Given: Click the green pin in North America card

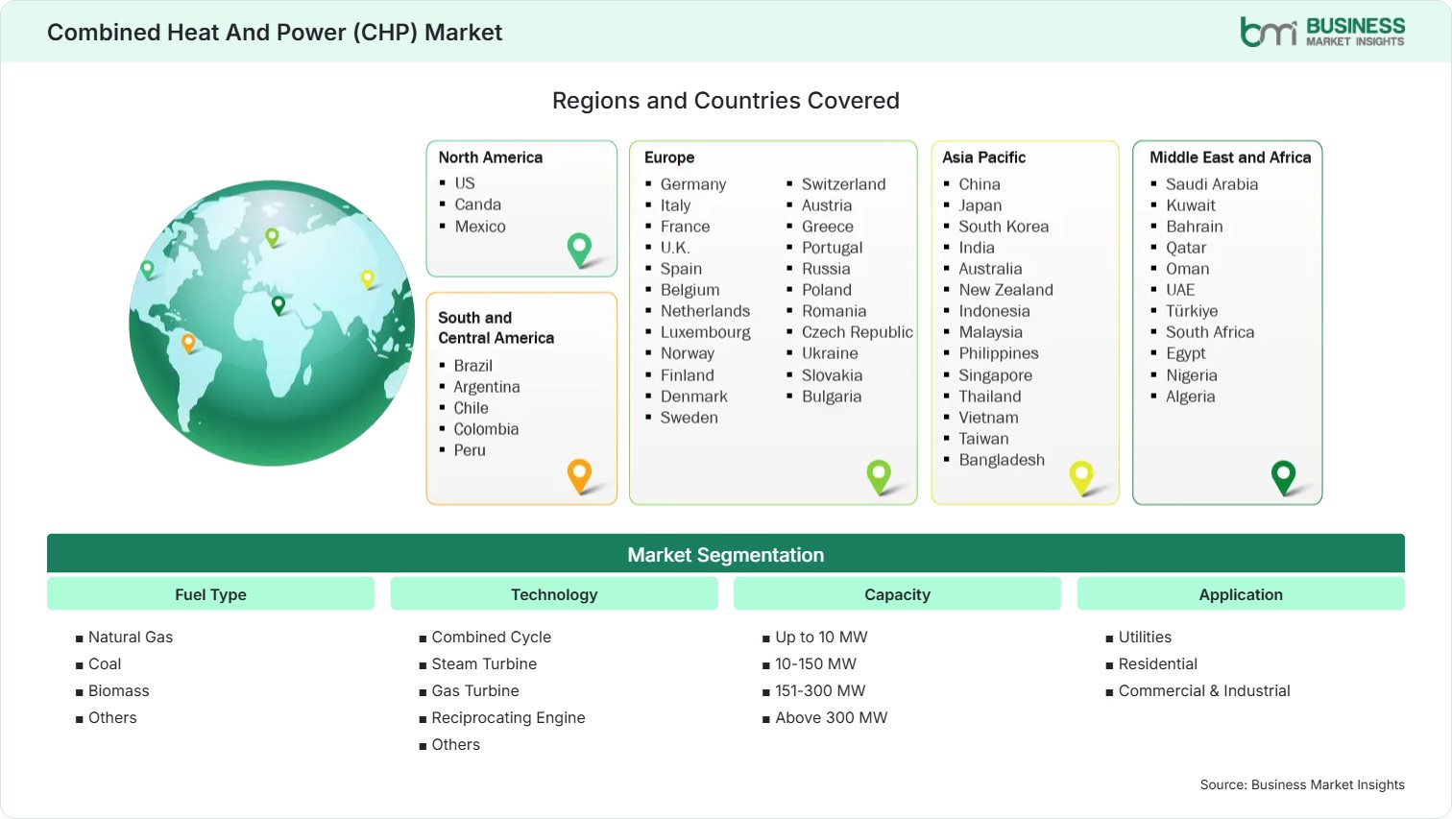Looking at the screenshot, I should (x=579, y=250).
